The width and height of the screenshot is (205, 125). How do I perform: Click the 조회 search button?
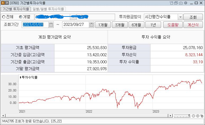pyautogui.click(x=193, y=17)
